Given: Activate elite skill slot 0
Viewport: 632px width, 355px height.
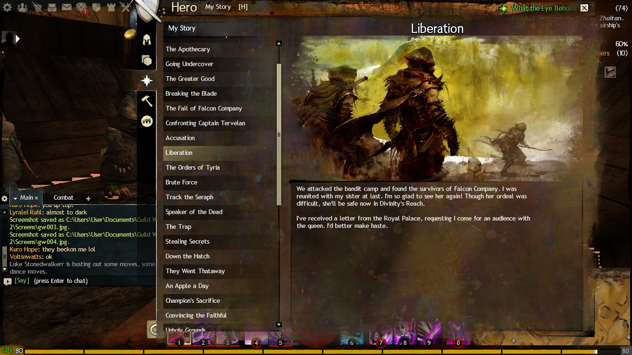Looking at the screenshot, I should 459,334.
